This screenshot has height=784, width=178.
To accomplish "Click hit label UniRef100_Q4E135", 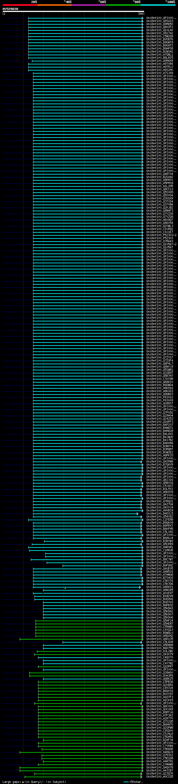I will [x=160, y=639].
